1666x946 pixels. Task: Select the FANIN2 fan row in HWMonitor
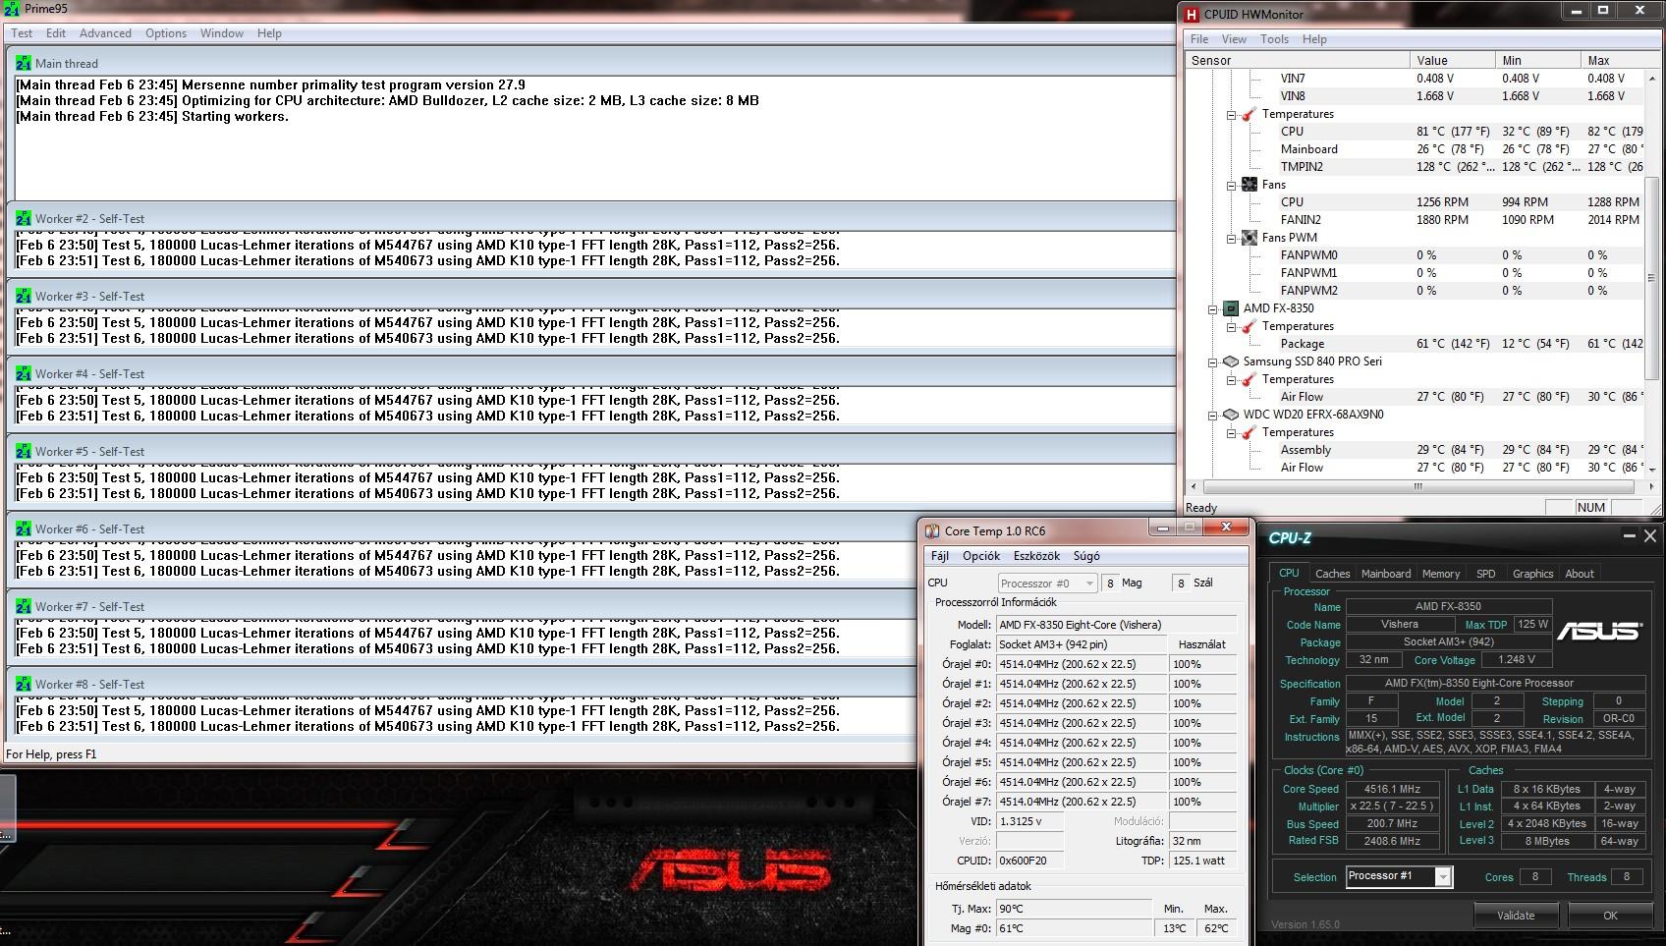[x=1415, y=220]
